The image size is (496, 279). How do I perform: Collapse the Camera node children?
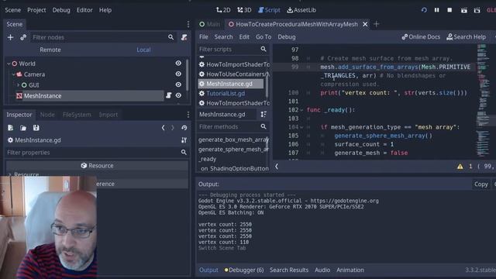click(14, 74)
